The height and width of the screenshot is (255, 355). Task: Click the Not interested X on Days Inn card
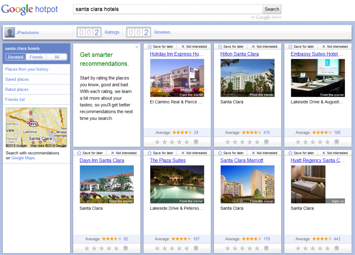(x=113, y=153)
